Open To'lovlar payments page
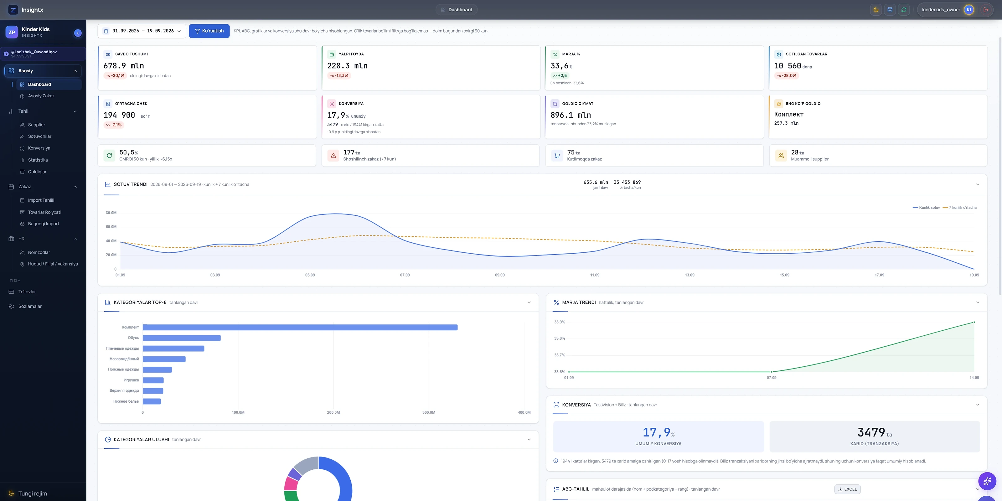 point(43,292)
